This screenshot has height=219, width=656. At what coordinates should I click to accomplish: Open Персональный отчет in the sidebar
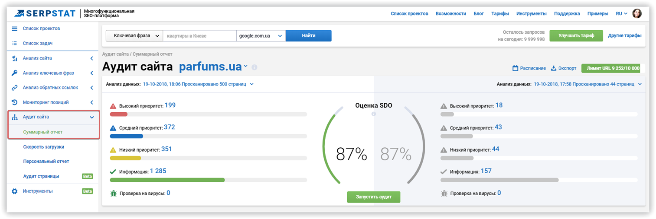point(46,161)
